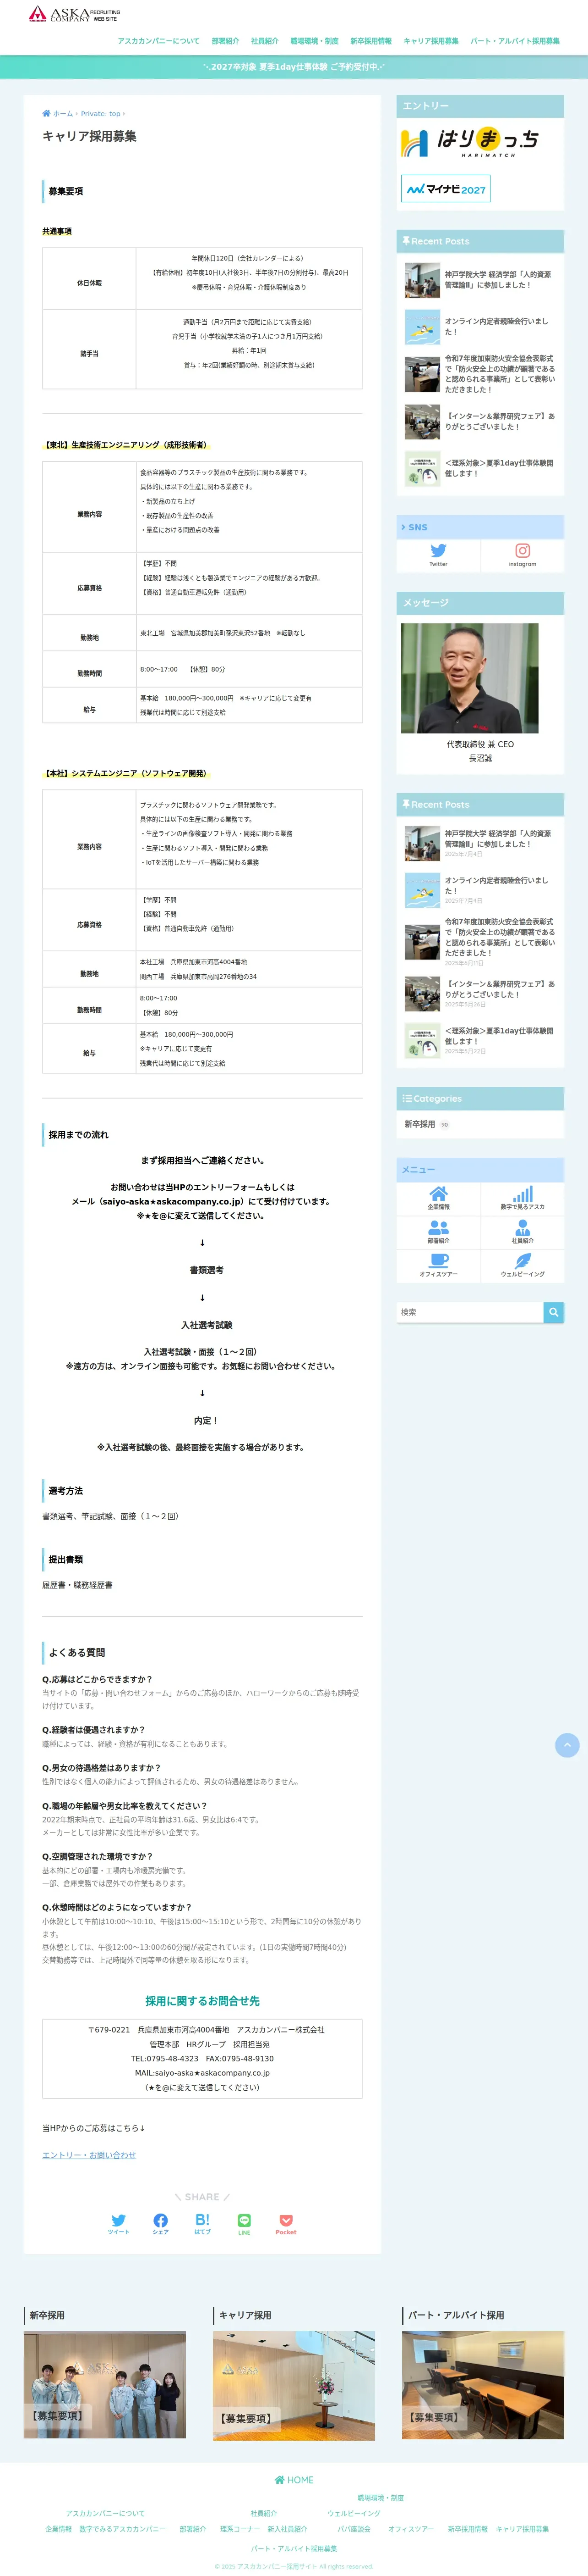Open the はりまっち entry banner

coord(470,142)
